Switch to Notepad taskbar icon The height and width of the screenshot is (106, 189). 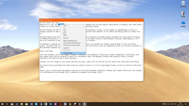tap(84, 104)
